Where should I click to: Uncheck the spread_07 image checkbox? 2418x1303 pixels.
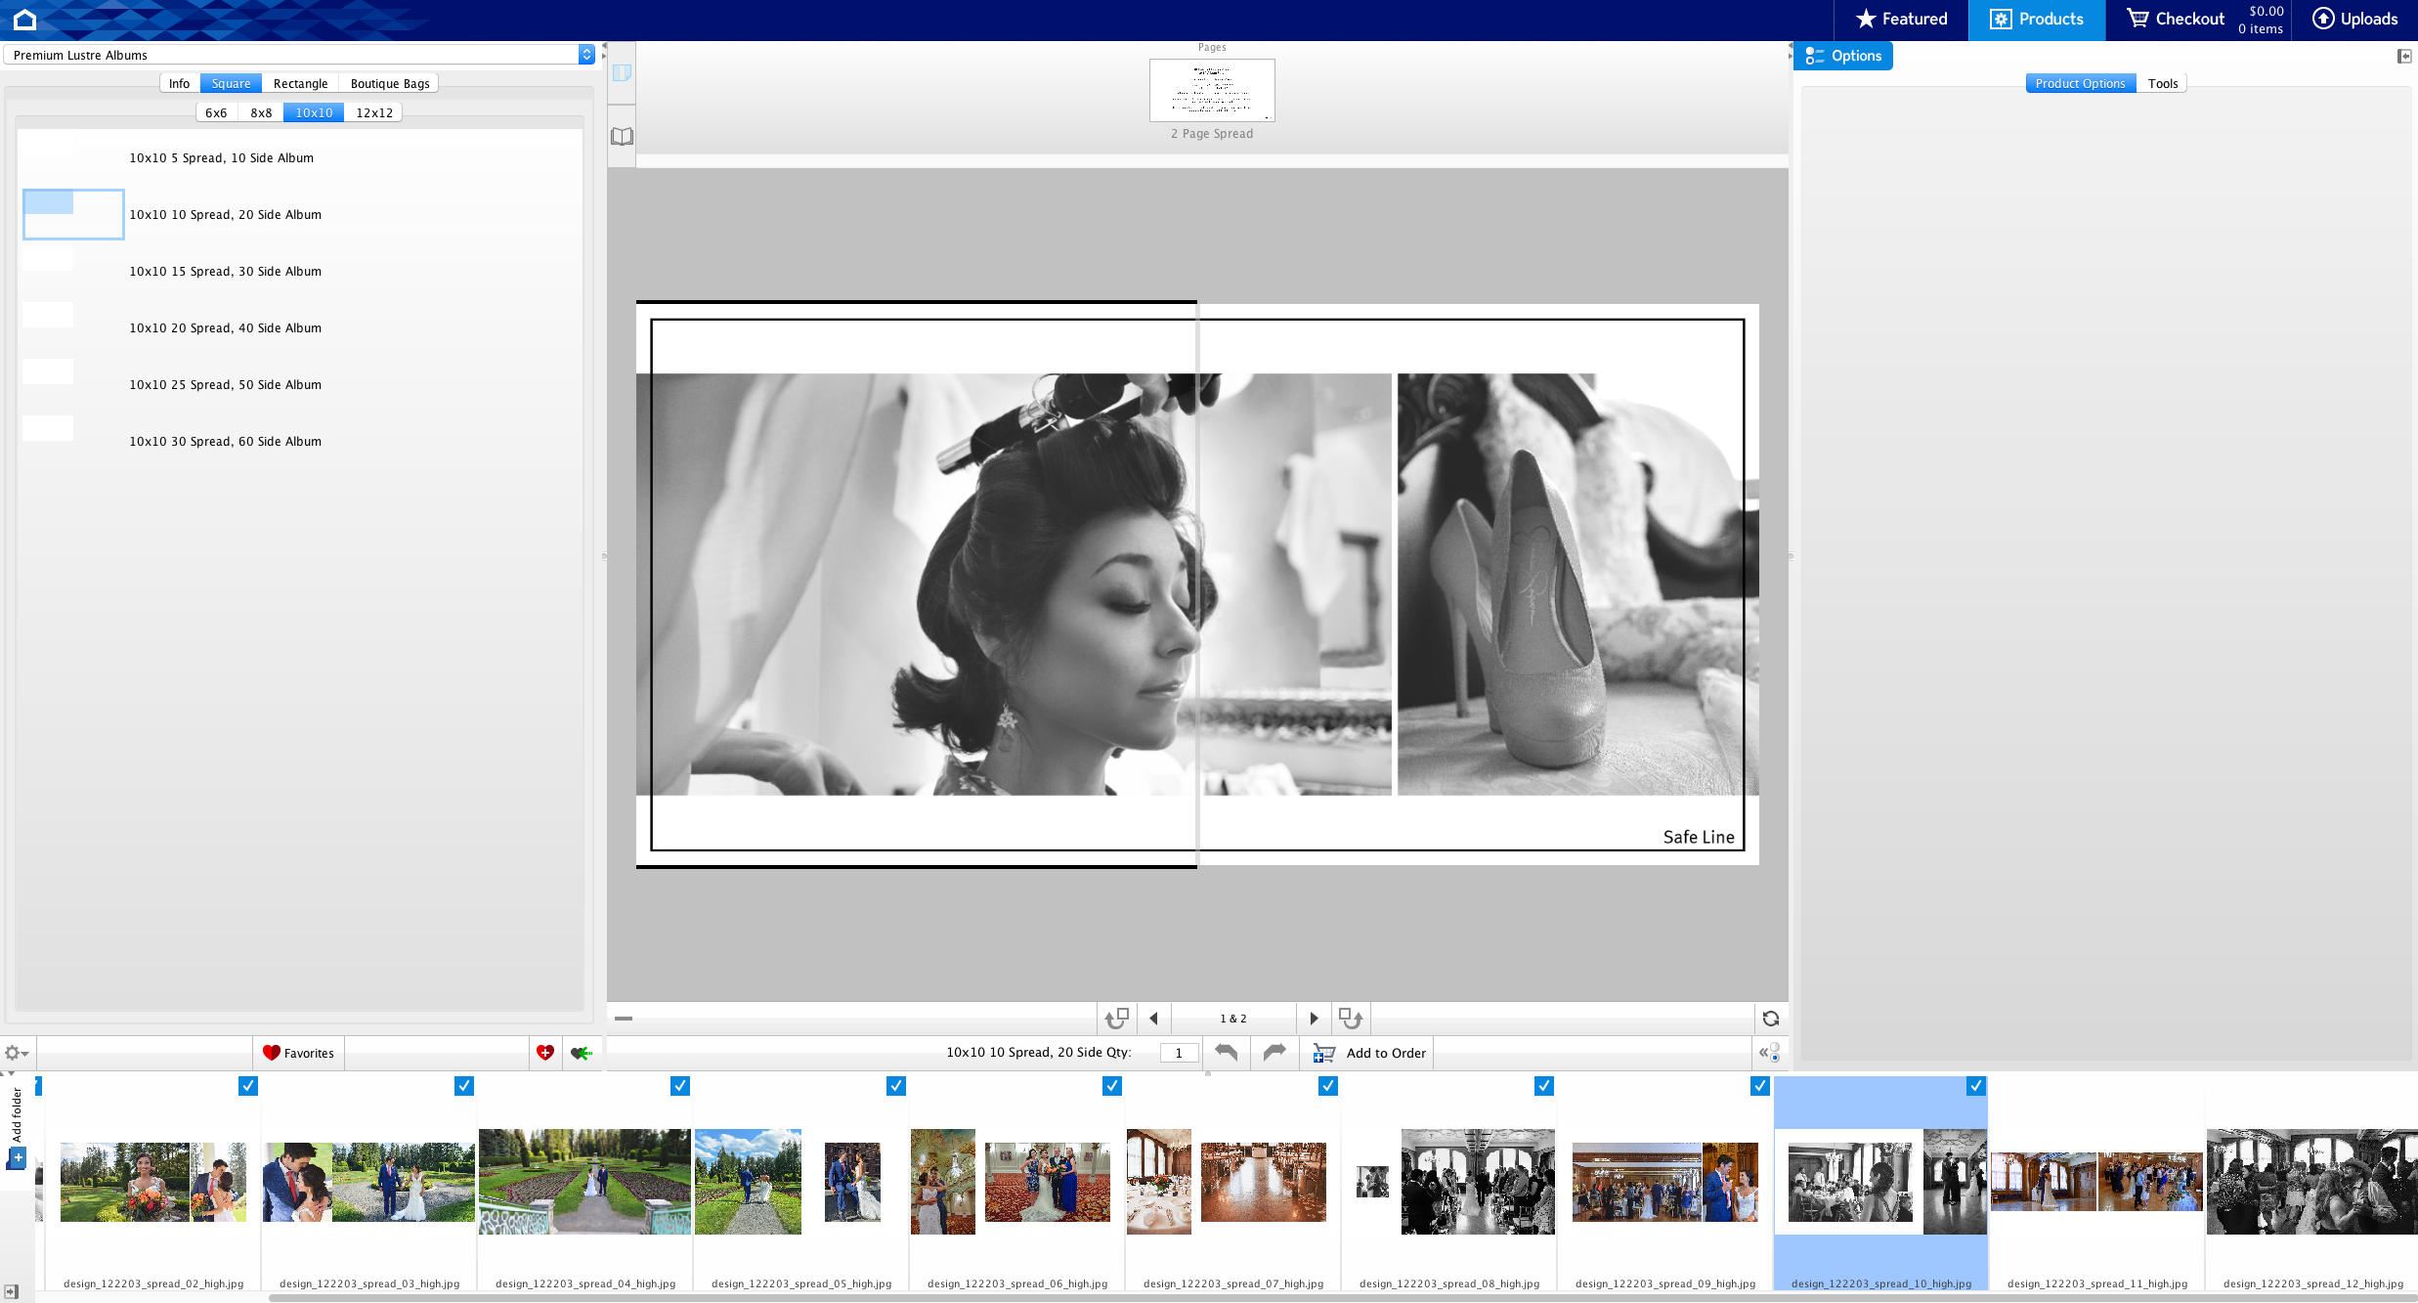tap(1328, 1086)
